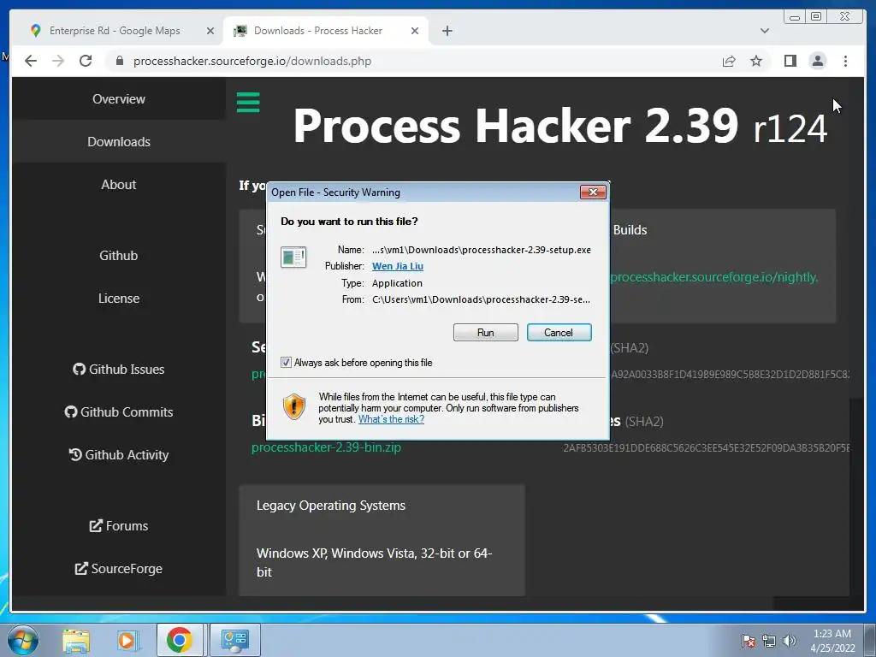Bookmark this page with star icon
This screenshot has height=657, width=876.
(756, 61)
